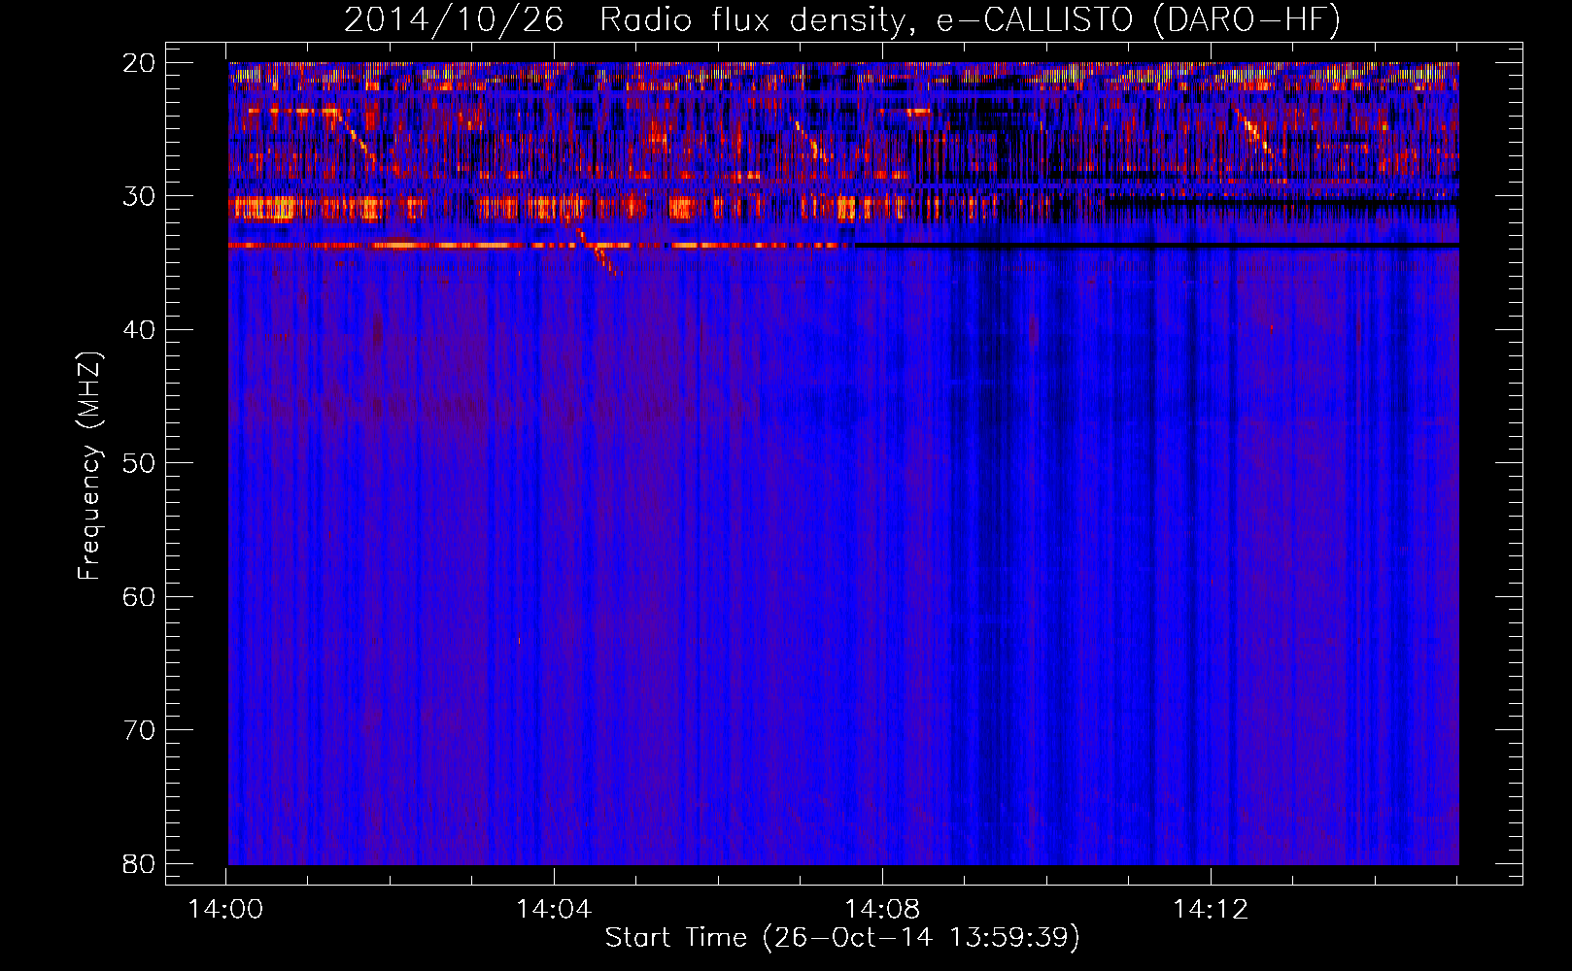
Task: Click the frequency axis tick label 40
Action: tap(139, 330)
